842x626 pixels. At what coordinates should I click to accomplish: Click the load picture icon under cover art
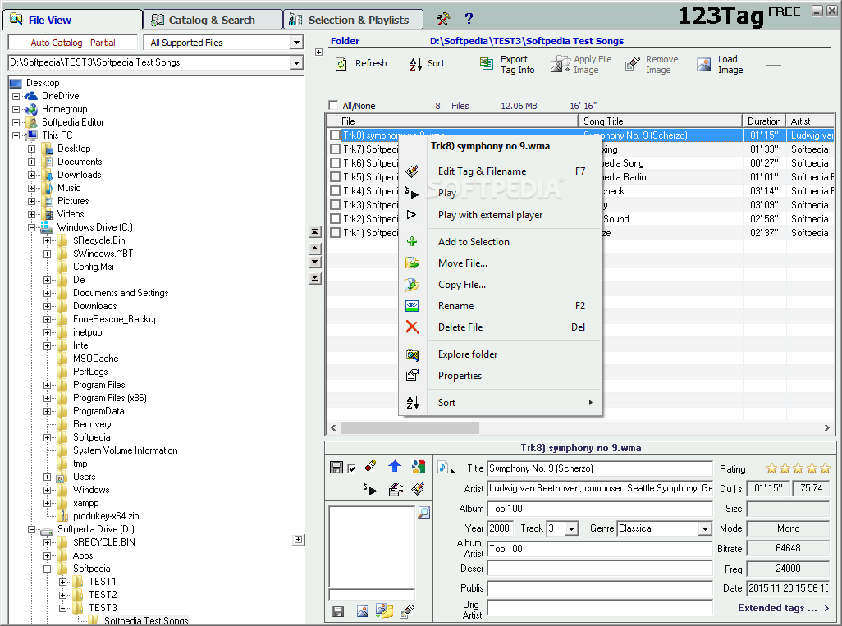coord(363,611)
